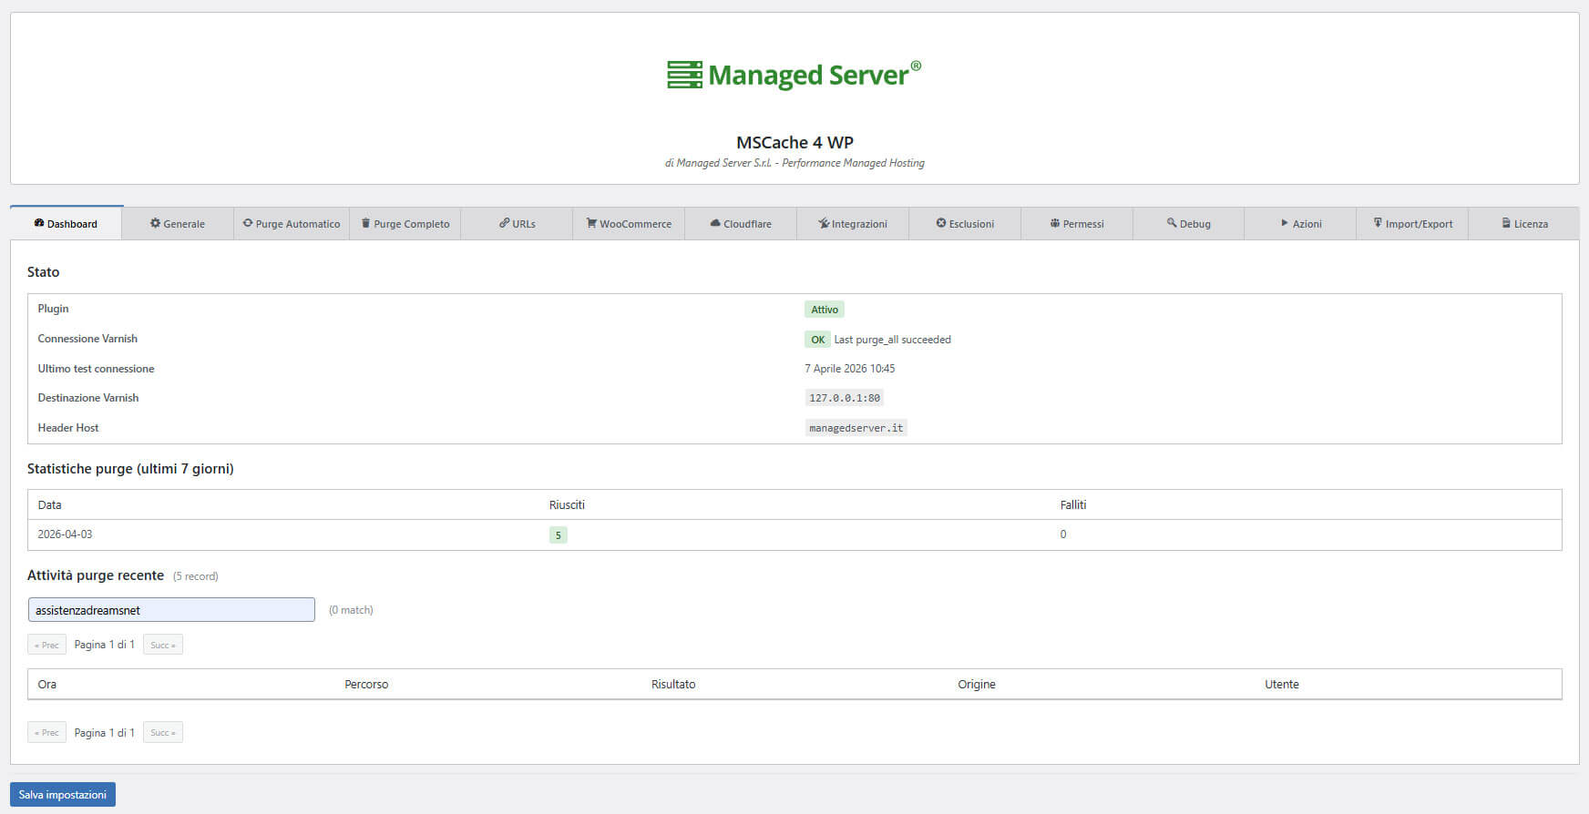Click the link icon on URLs tab
The width and height of the screenshot is (1589, 814).
coord(504,223)
